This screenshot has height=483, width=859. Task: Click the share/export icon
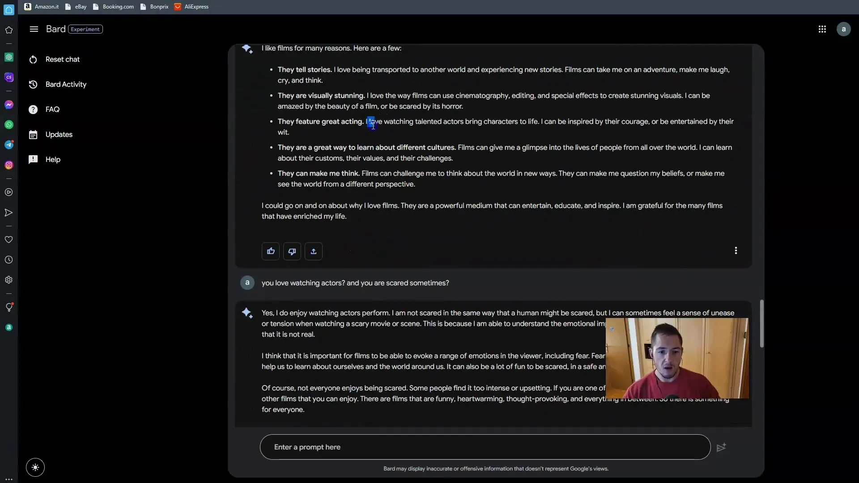(313, 250)
